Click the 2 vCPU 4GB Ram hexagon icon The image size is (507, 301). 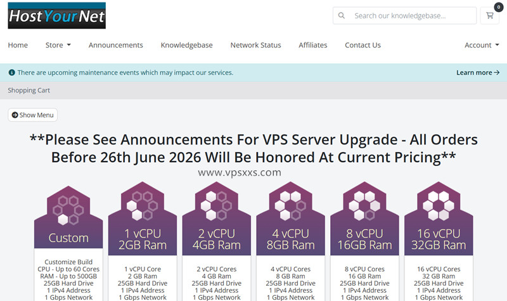pos(217,206)
